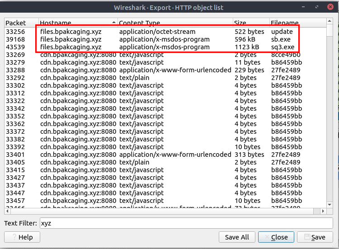This screenshot has width=339, height=249.
Task: Sort by the Packet column header
Action: [16, 23]
